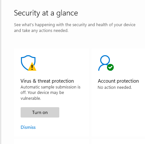
Task: Click the yellow warning triangle badge
Action: pos(32,67)
